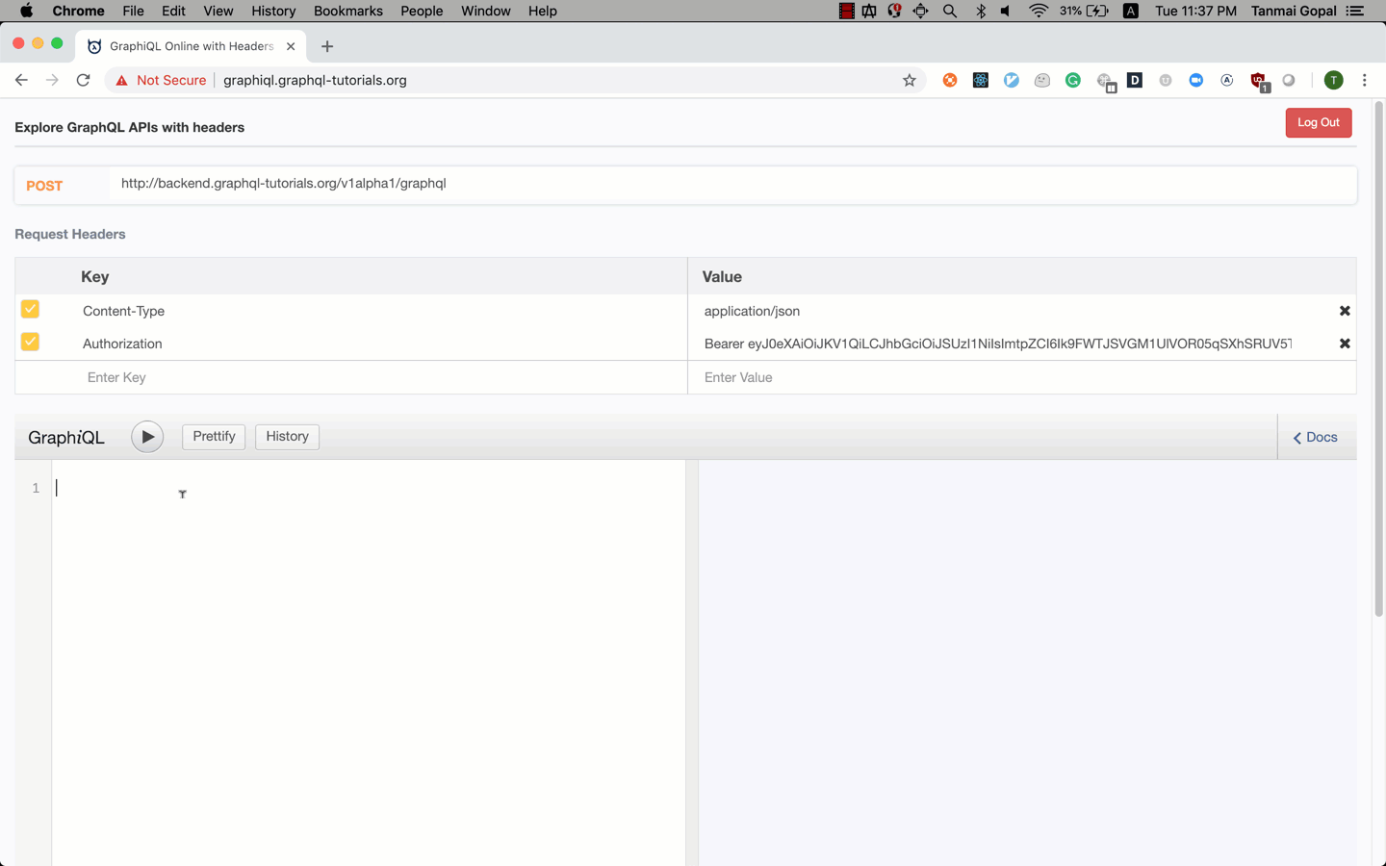This screenshot has width=1386, height=866.
Task: Open the React DevTools extension icon
Action: pyautogui.click(x=981, y=80)
